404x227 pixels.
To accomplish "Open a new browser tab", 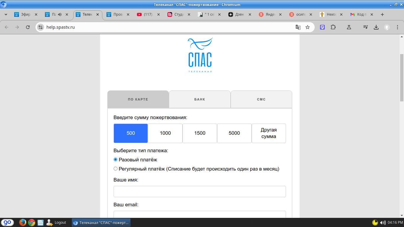I will (x=382, y=14).
